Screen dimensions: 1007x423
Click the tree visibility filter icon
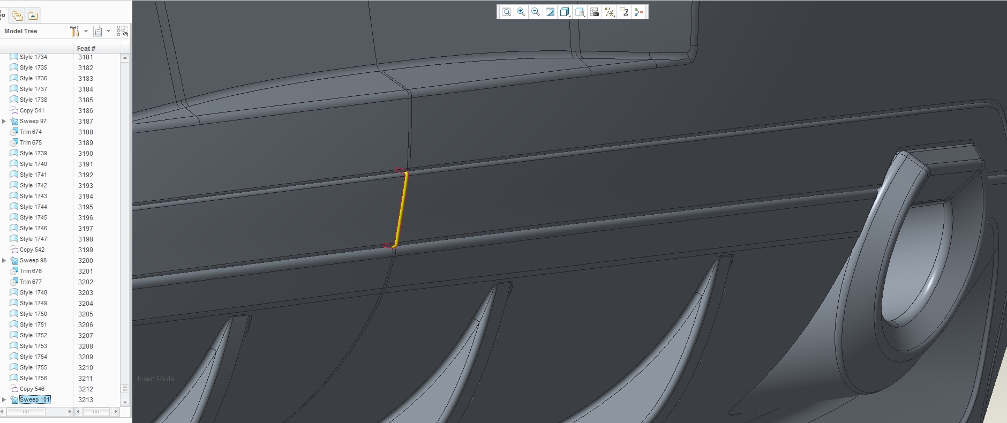click(x=123, y=31)
